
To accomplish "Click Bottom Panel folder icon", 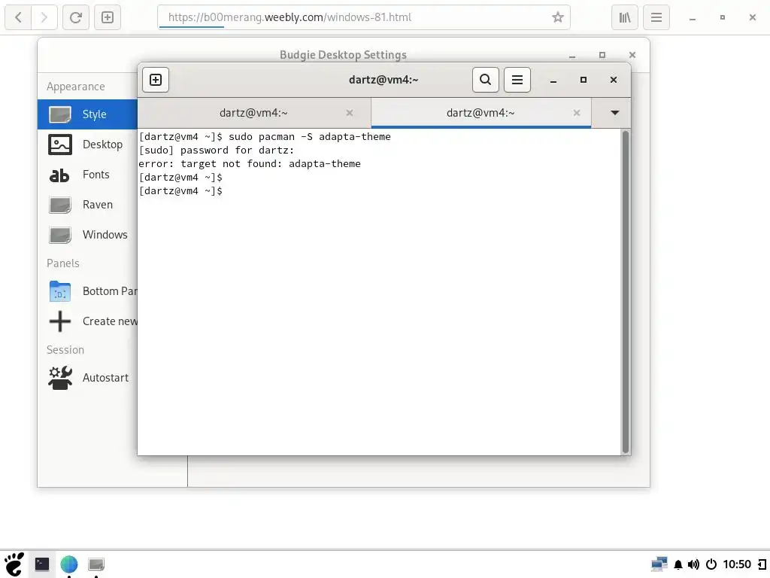I will point(60,291).
